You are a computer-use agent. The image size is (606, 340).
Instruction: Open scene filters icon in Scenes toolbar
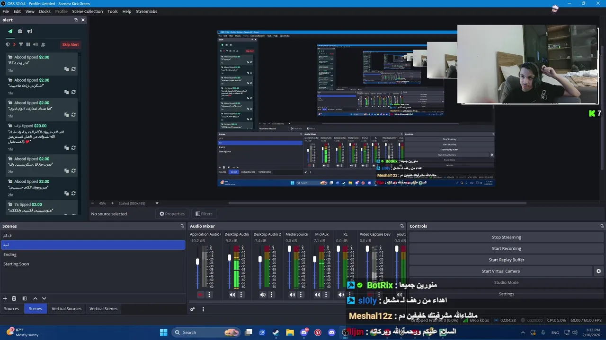pos(25,298)
